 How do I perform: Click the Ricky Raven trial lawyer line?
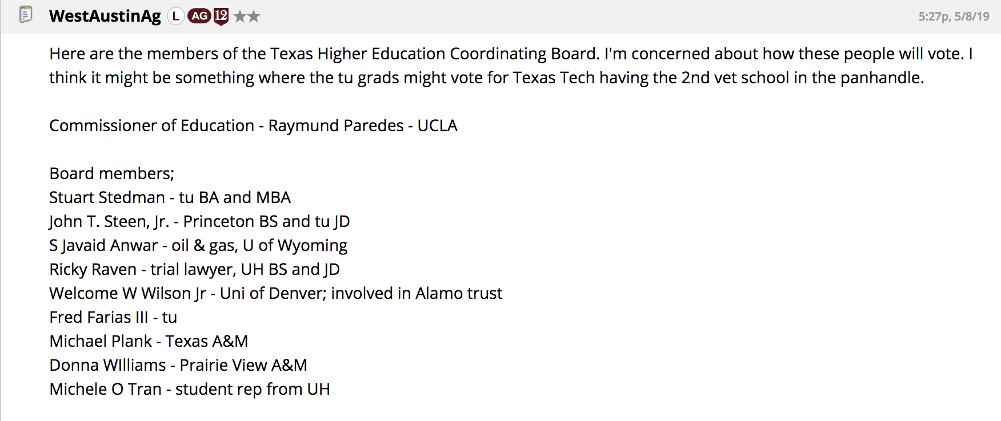coord(194,269)
